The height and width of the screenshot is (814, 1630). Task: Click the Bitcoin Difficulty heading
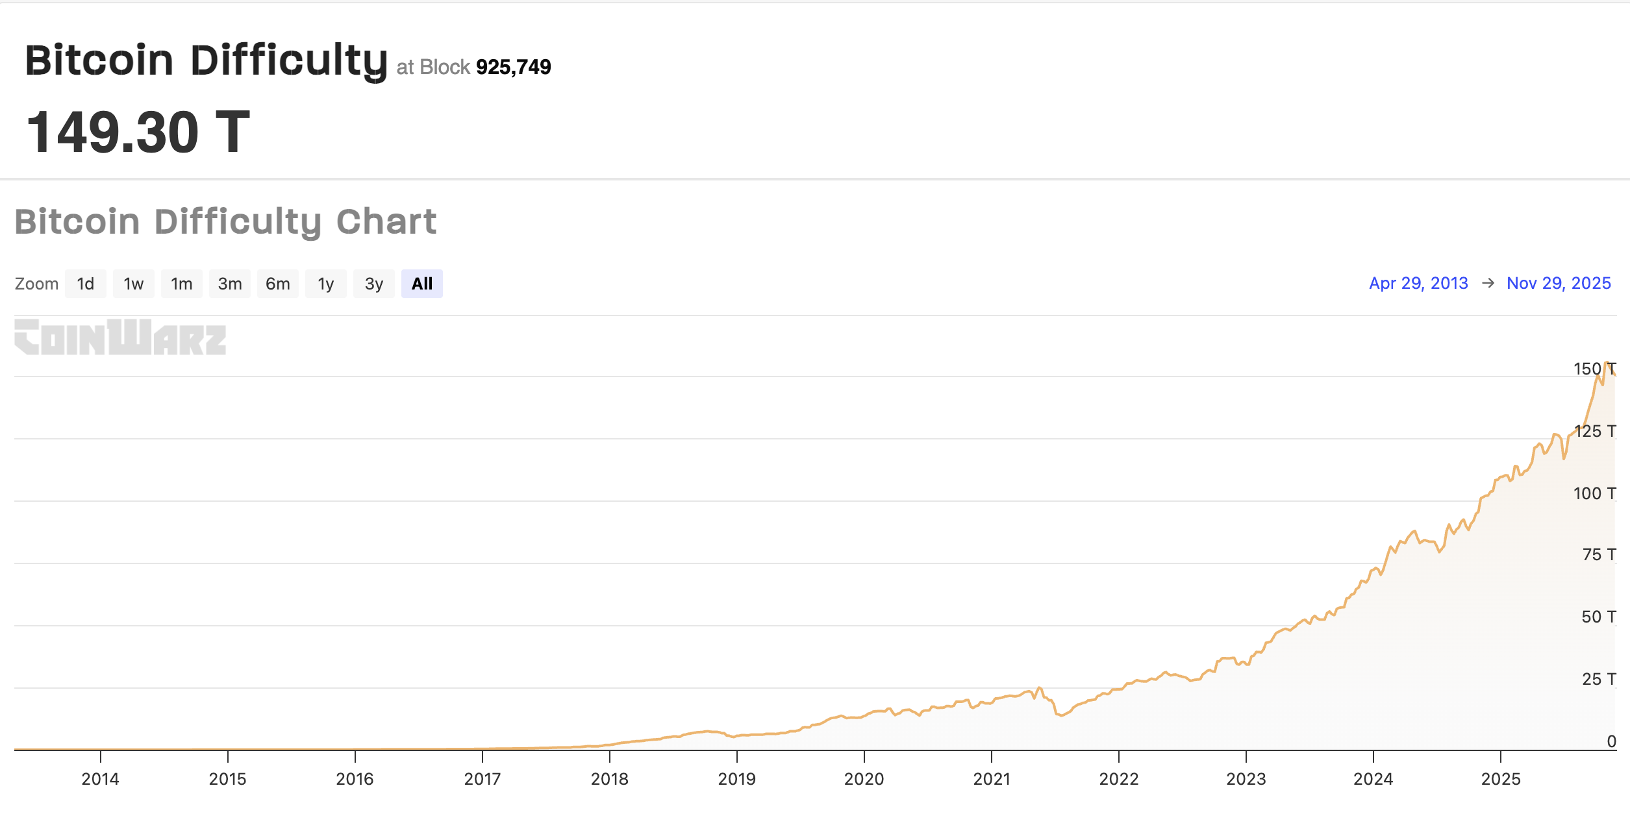(208, 60)
